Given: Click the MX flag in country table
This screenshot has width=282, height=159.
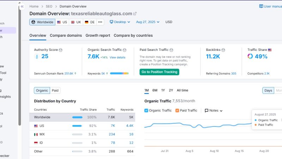Looking at the screenshot, I should point(36,134).
